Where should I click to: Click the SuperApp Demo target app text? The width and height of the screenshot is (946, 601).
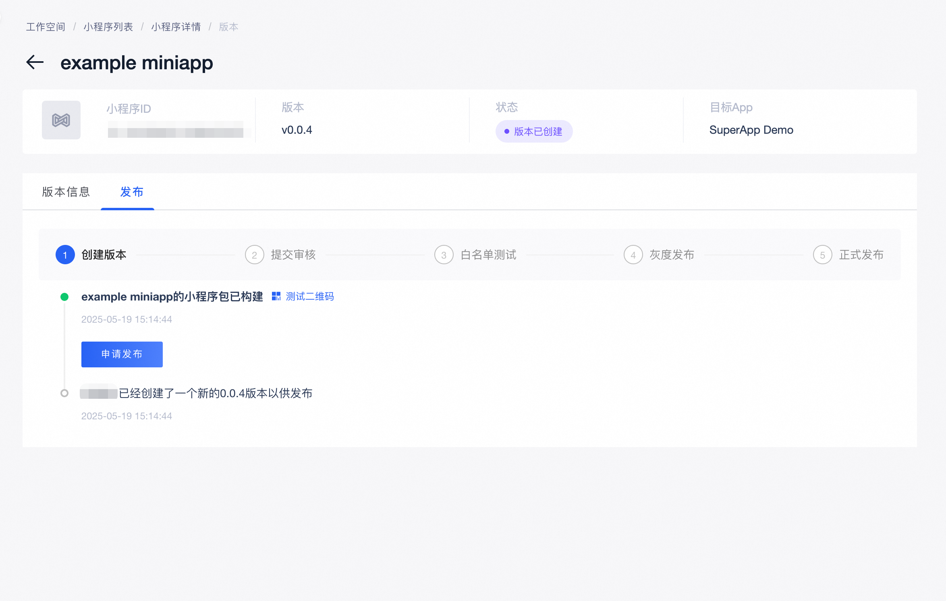751,130
